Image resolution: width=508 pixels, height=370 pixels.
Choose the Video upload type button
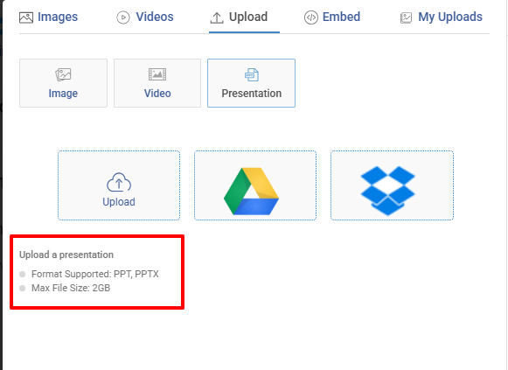coord(157,83)
